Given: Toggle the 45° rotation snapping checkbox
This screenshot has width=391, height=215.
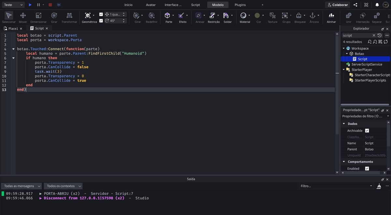Looking at the screenshot, I should click(x=101, y=20).
